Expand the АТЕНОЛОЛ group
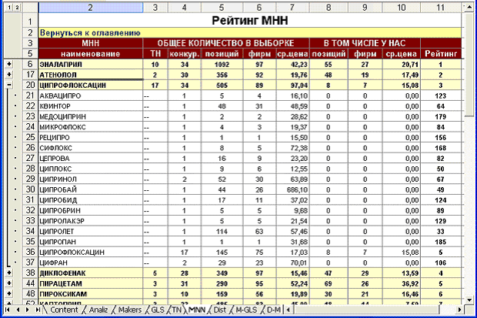 tap(9, 75)
